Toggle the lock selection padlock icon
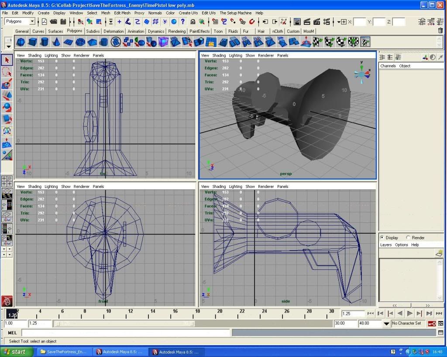The height and width of the screenshot is (357, 447). (x=193, y=22)
